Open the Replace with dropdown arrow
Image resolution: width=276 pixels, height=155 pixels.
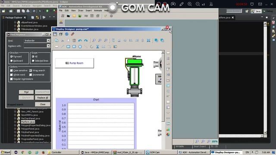point(48,46)
